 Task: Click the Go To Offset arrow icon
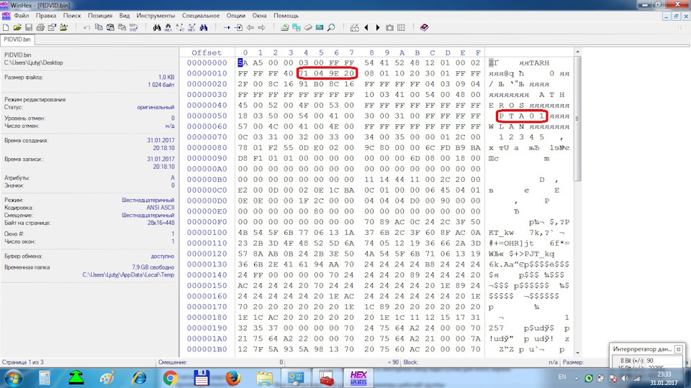click(227, 27)
